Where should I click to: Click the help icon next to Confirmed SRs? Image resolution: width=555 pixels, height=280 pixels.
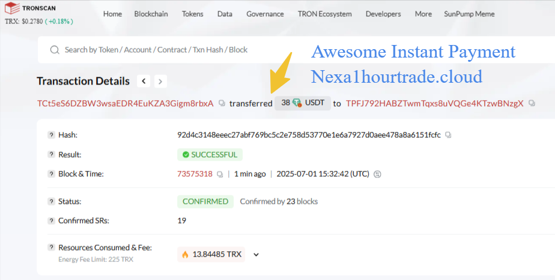pos(51,221)
